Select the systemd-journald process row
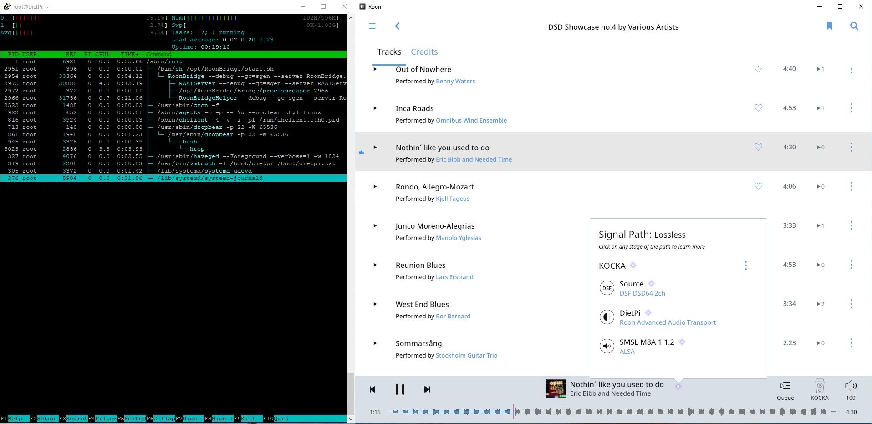872x424 pixels. (x=173, y=178)
